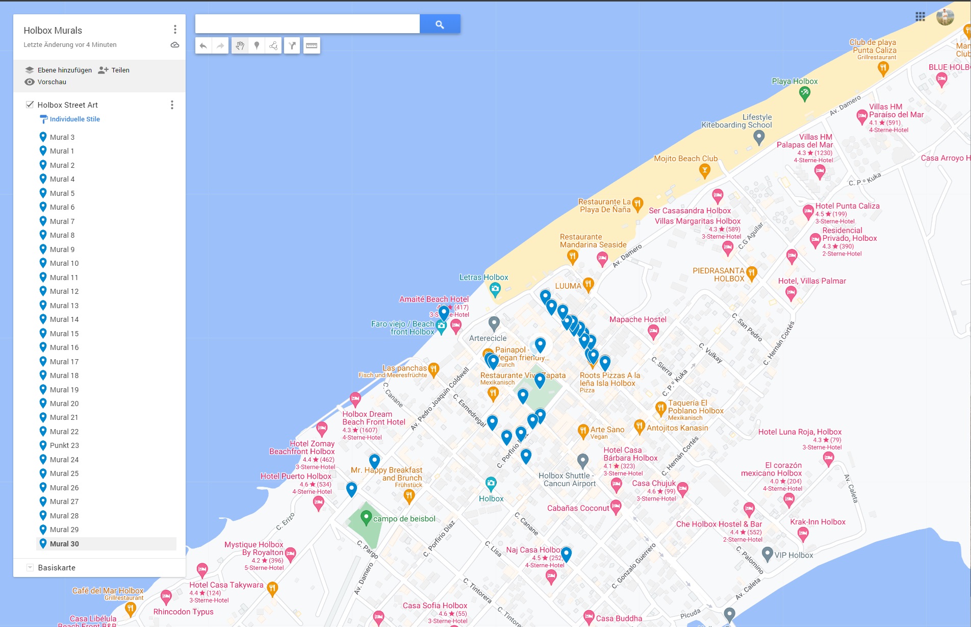This screenshot has width=971, height=627.
Task: Click the redo arrow in toolbar
Action: (x=220, y=46)
